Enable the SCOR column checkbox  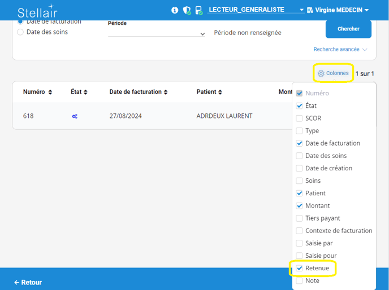[300, 118]
